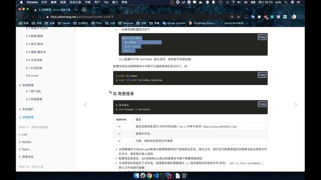
Task: Open the Terminal icon in Dock
Action: [162, 175]
